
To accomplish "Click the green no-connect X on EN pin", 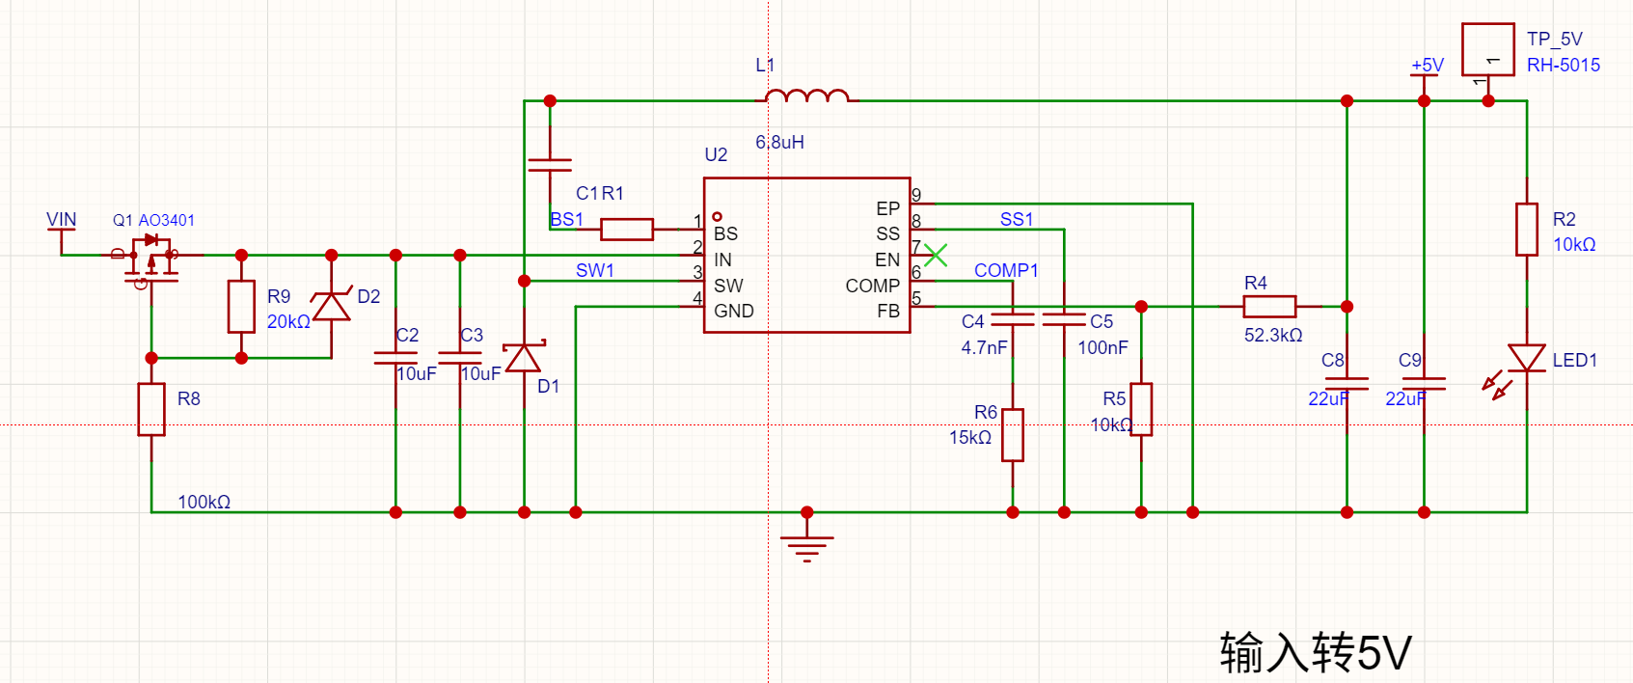I will coord(935,256).
